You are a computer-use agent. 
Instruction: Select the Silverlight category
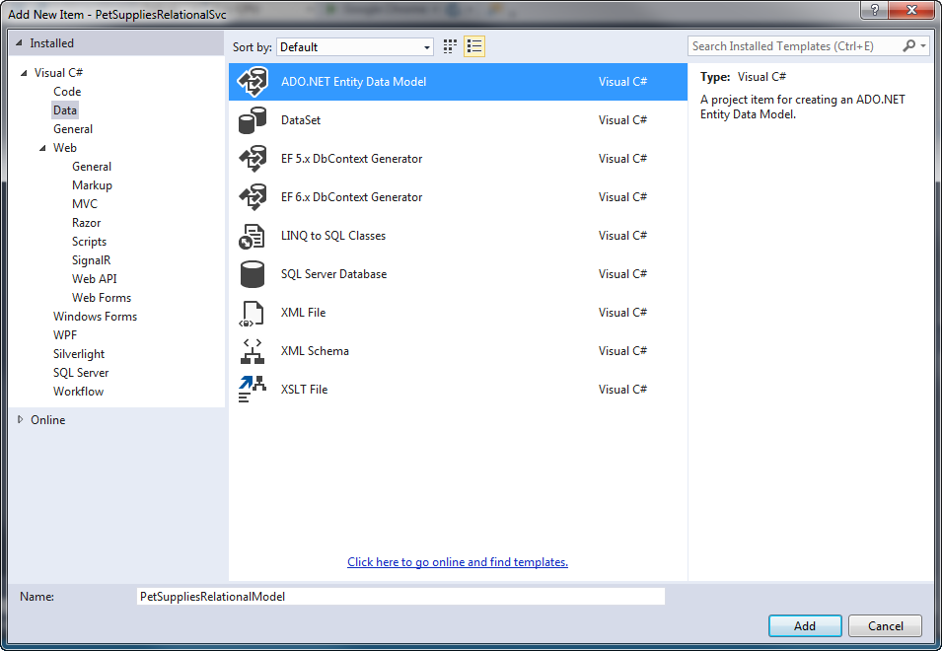tap(79, 354)
